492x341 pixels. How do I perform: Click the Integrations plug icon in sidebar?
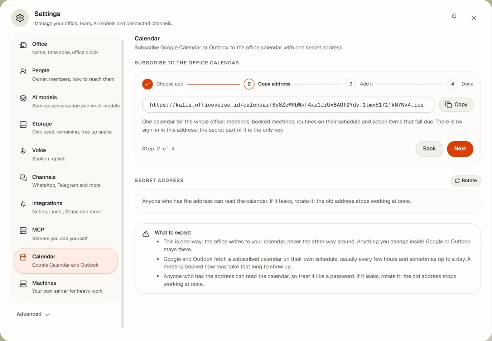(23, 204)
